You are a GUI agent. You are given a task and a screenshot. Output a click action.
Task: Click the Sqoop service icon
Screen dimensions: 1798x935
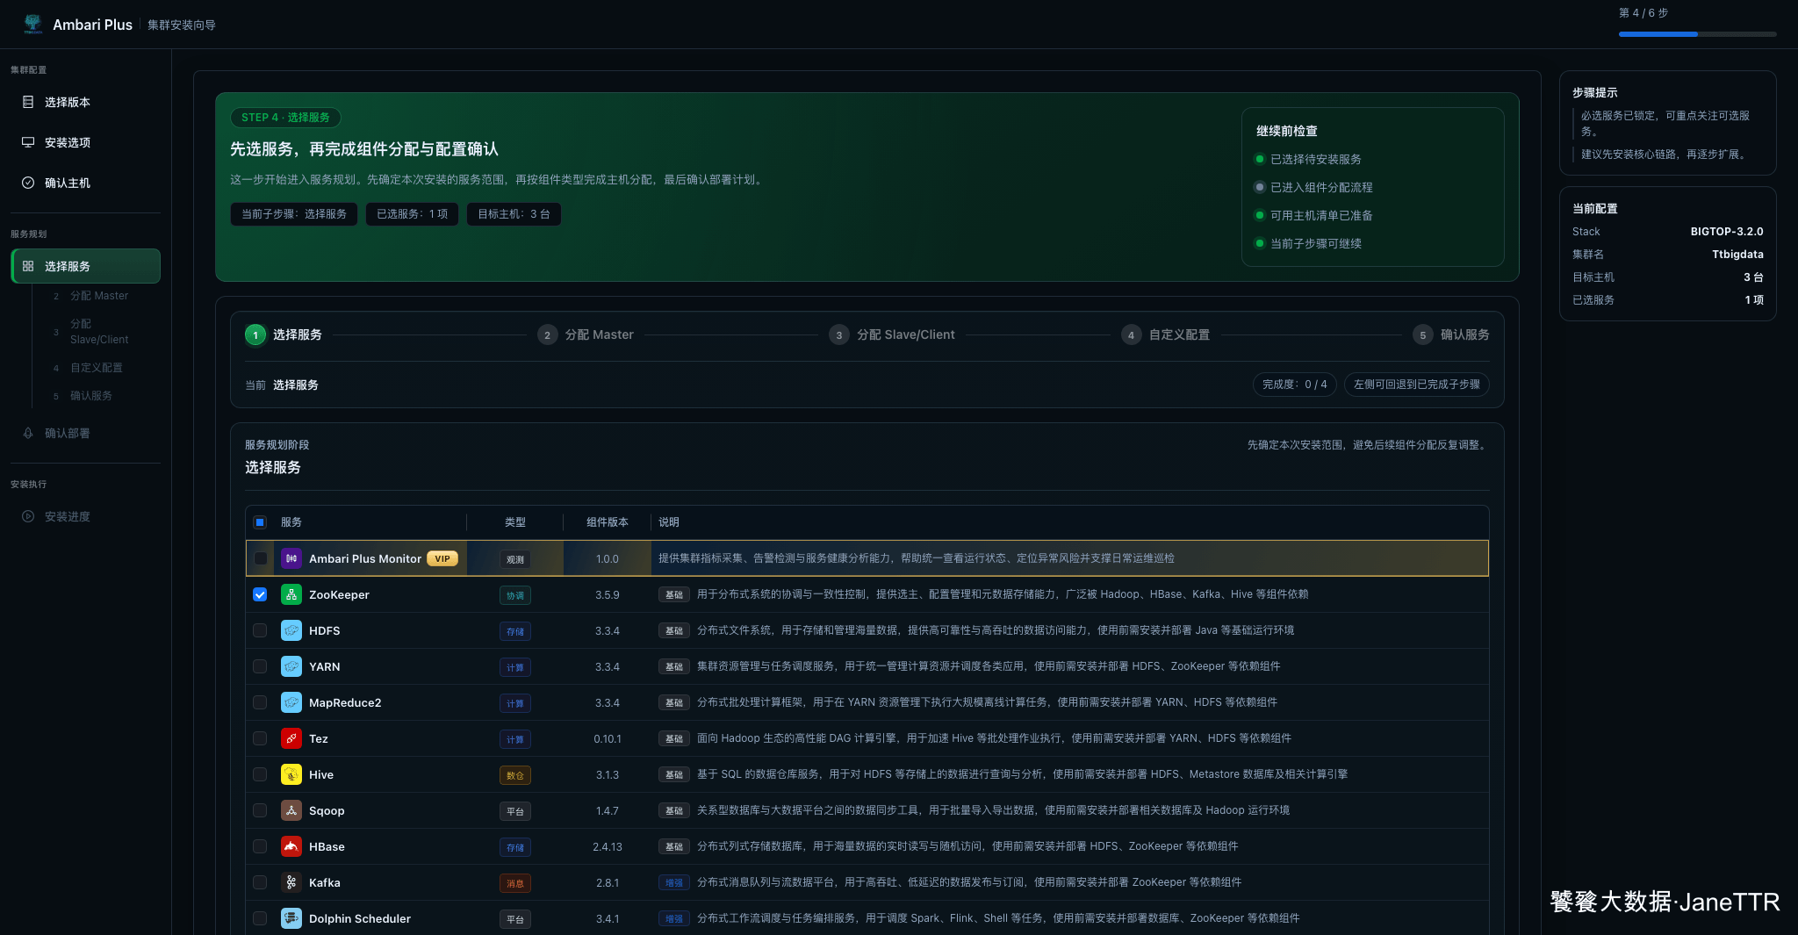(x=291, y=810)
